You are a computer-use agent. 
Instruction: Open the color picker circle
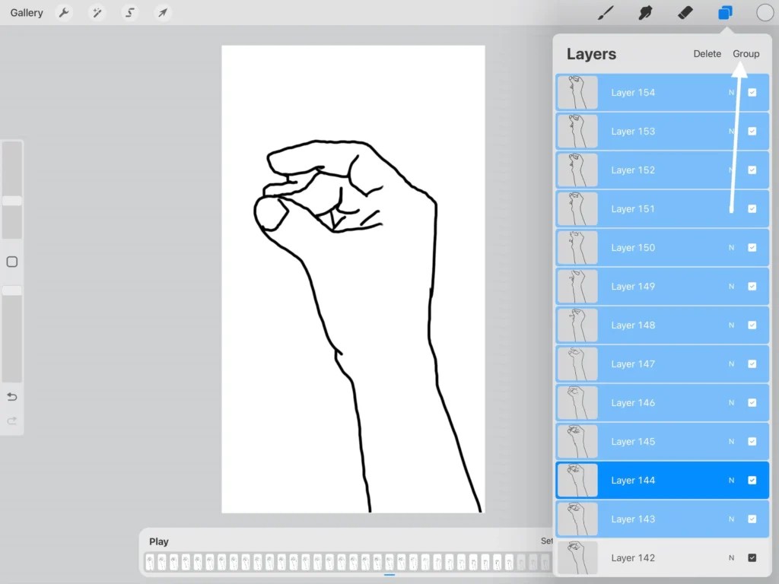[x=765, y=12]
